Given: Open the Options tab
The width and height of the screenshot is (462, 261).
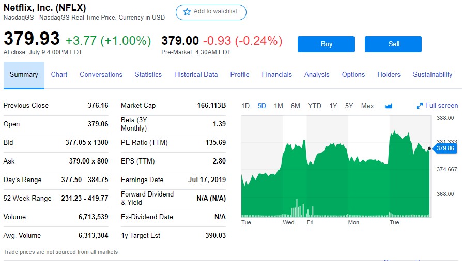Looking at the screenshot, I should coord(353,75).
